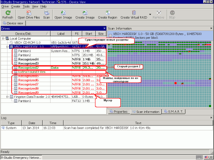Click the Time column header in Log
The width and height of the screenshot is (214, 160).
click(53, 123)
